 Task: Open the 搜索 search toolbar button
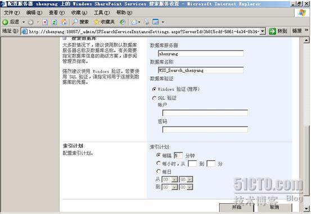80,22
